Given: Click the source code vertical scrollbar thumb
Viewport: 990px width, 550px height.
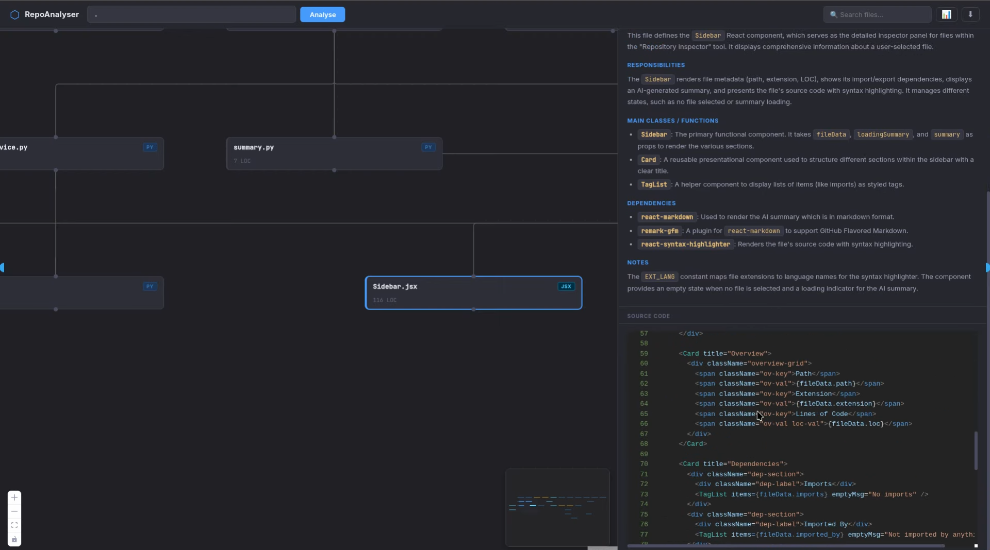Looking at the screenshot, I should point(976,451).
